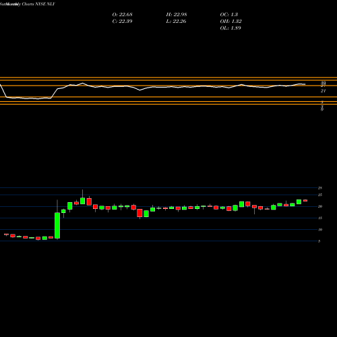Click the indicator axis label '21'
Viewport: 337px width, 337px height.
(323, 91)
